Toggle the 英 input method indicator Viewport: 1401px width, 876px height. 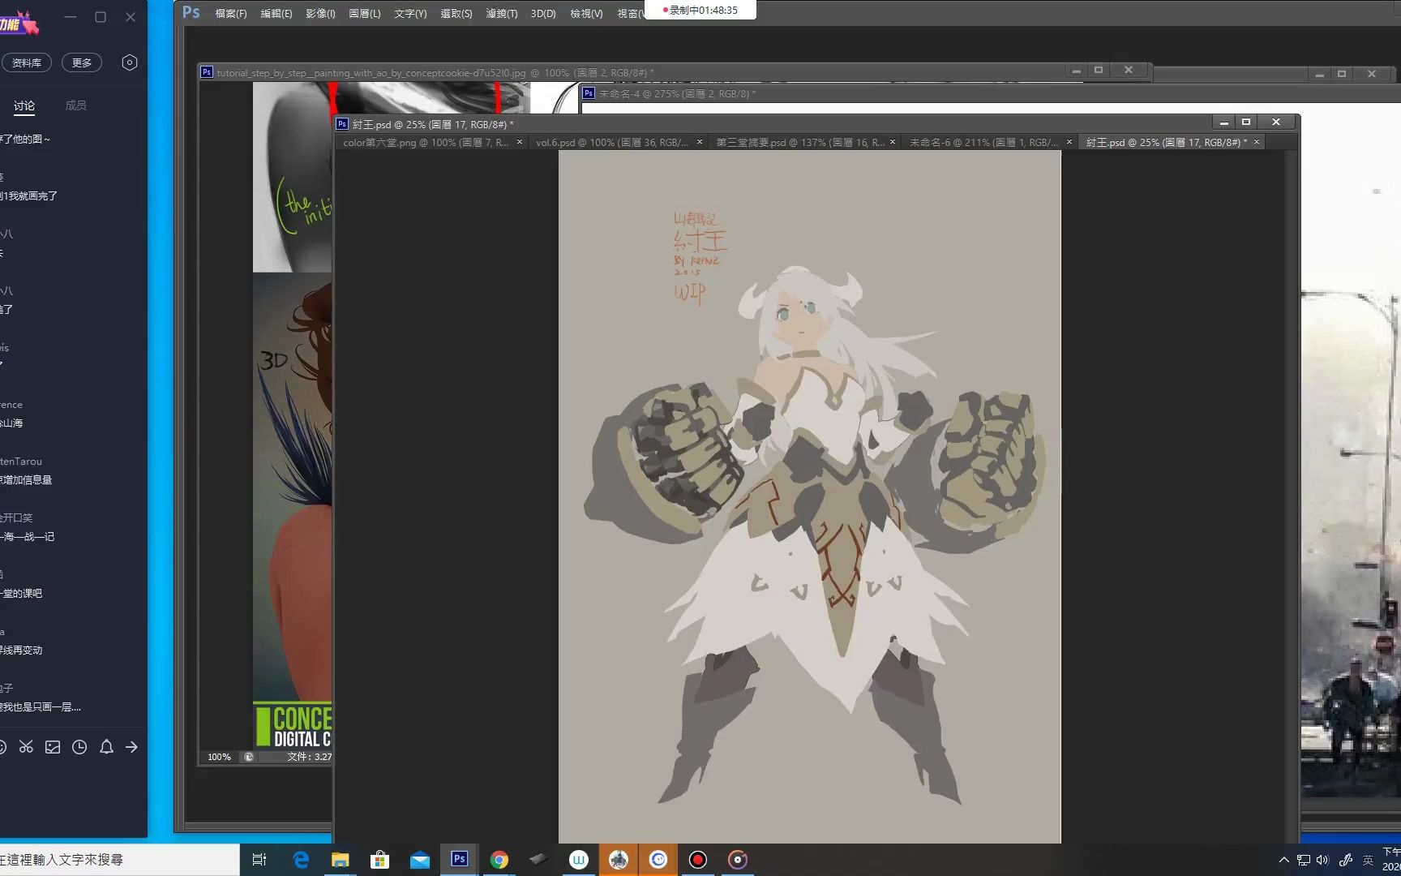click(1369, 860)
